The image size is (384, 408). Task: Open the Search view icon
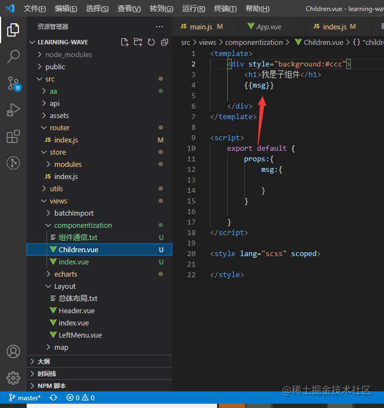(13, 56)
